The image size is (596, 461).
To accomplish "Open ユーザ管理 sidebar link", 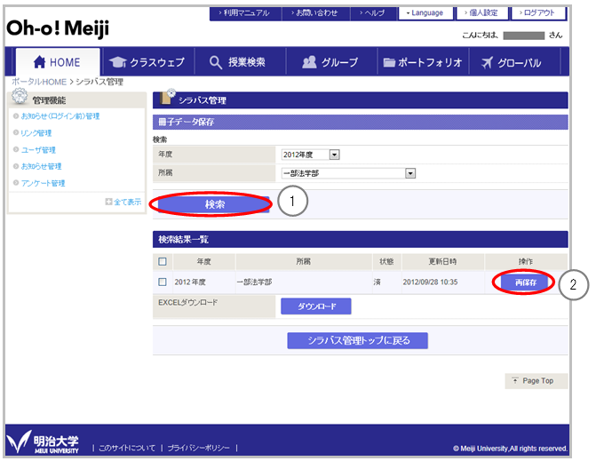I will click(38, 150).
